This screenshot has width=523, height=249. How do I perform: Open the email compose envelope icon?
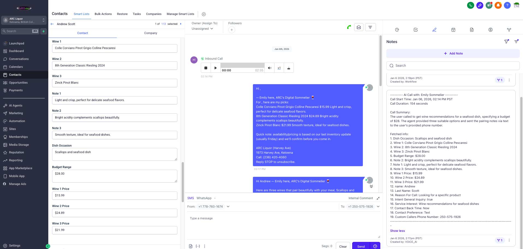point(359,27)
